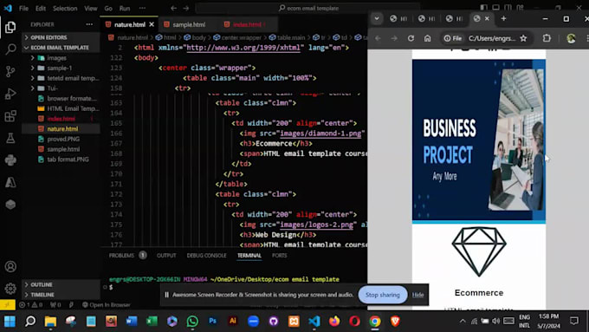Open nature.html in the file explorer
The height and width of the screenshot is (332, 589).
point(62,129)
